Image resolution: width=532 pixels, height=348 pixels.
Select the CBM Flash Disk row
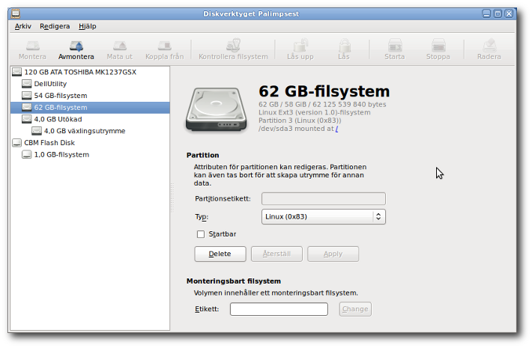pyautogui.click(x=90, y=143)
